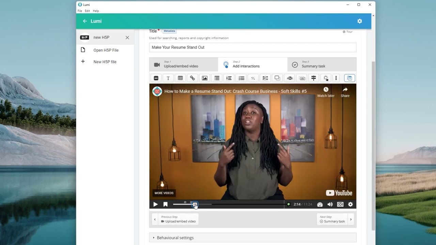Create a New H5P file
Viewport: 436px width, 245px height.
coord(105,62)
